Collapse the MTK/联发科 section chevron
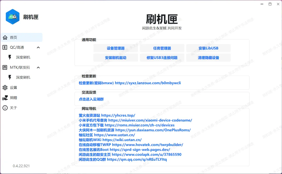Image resolution: width=282 pixels, height=174 pixels. (38, 68)
